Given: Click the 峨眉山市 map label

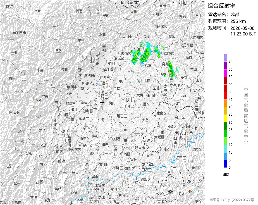Looking at the screenshot, I should [x=69, y=143].
